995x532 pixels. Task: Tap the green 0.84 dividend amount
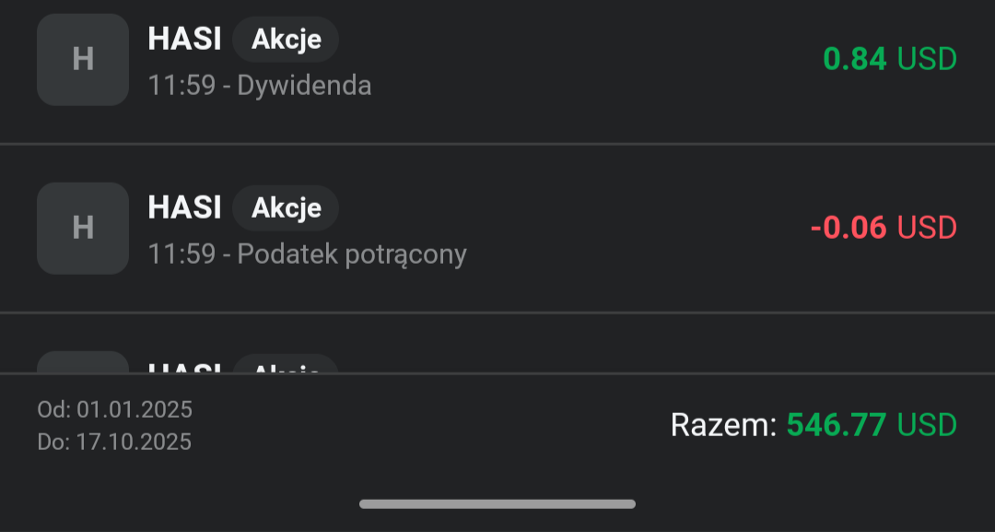(x=854, y=59)
